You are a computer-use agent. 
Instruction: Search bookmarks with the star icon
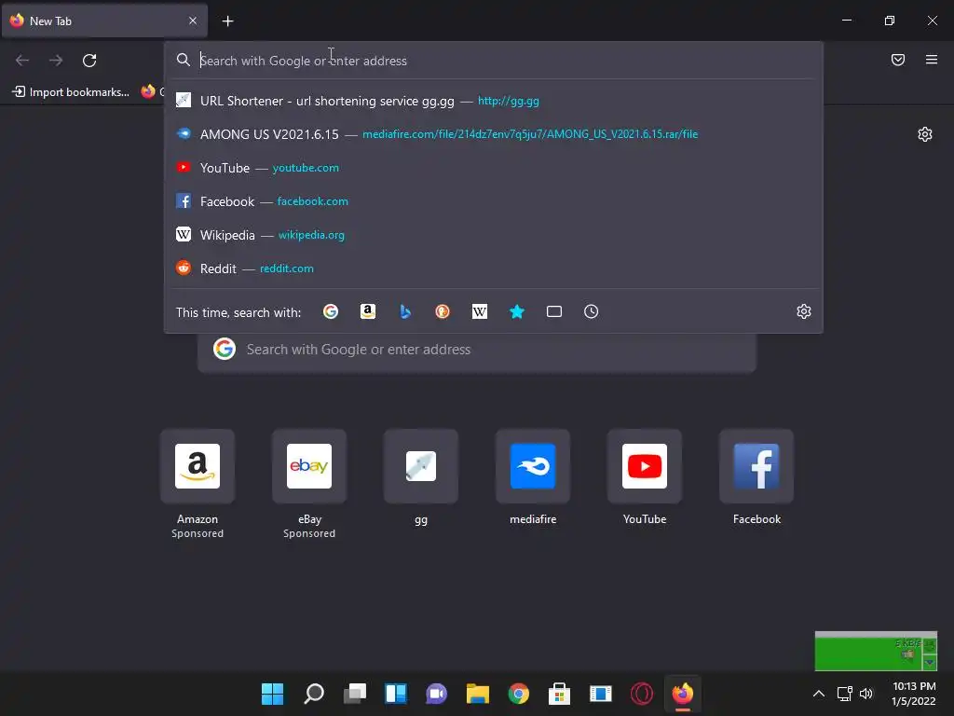tap(516, 311)
